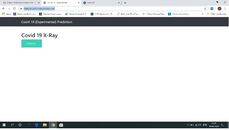This screenshot has width=229, height=130.
Task: Go back to previous page
Action: 3,9
